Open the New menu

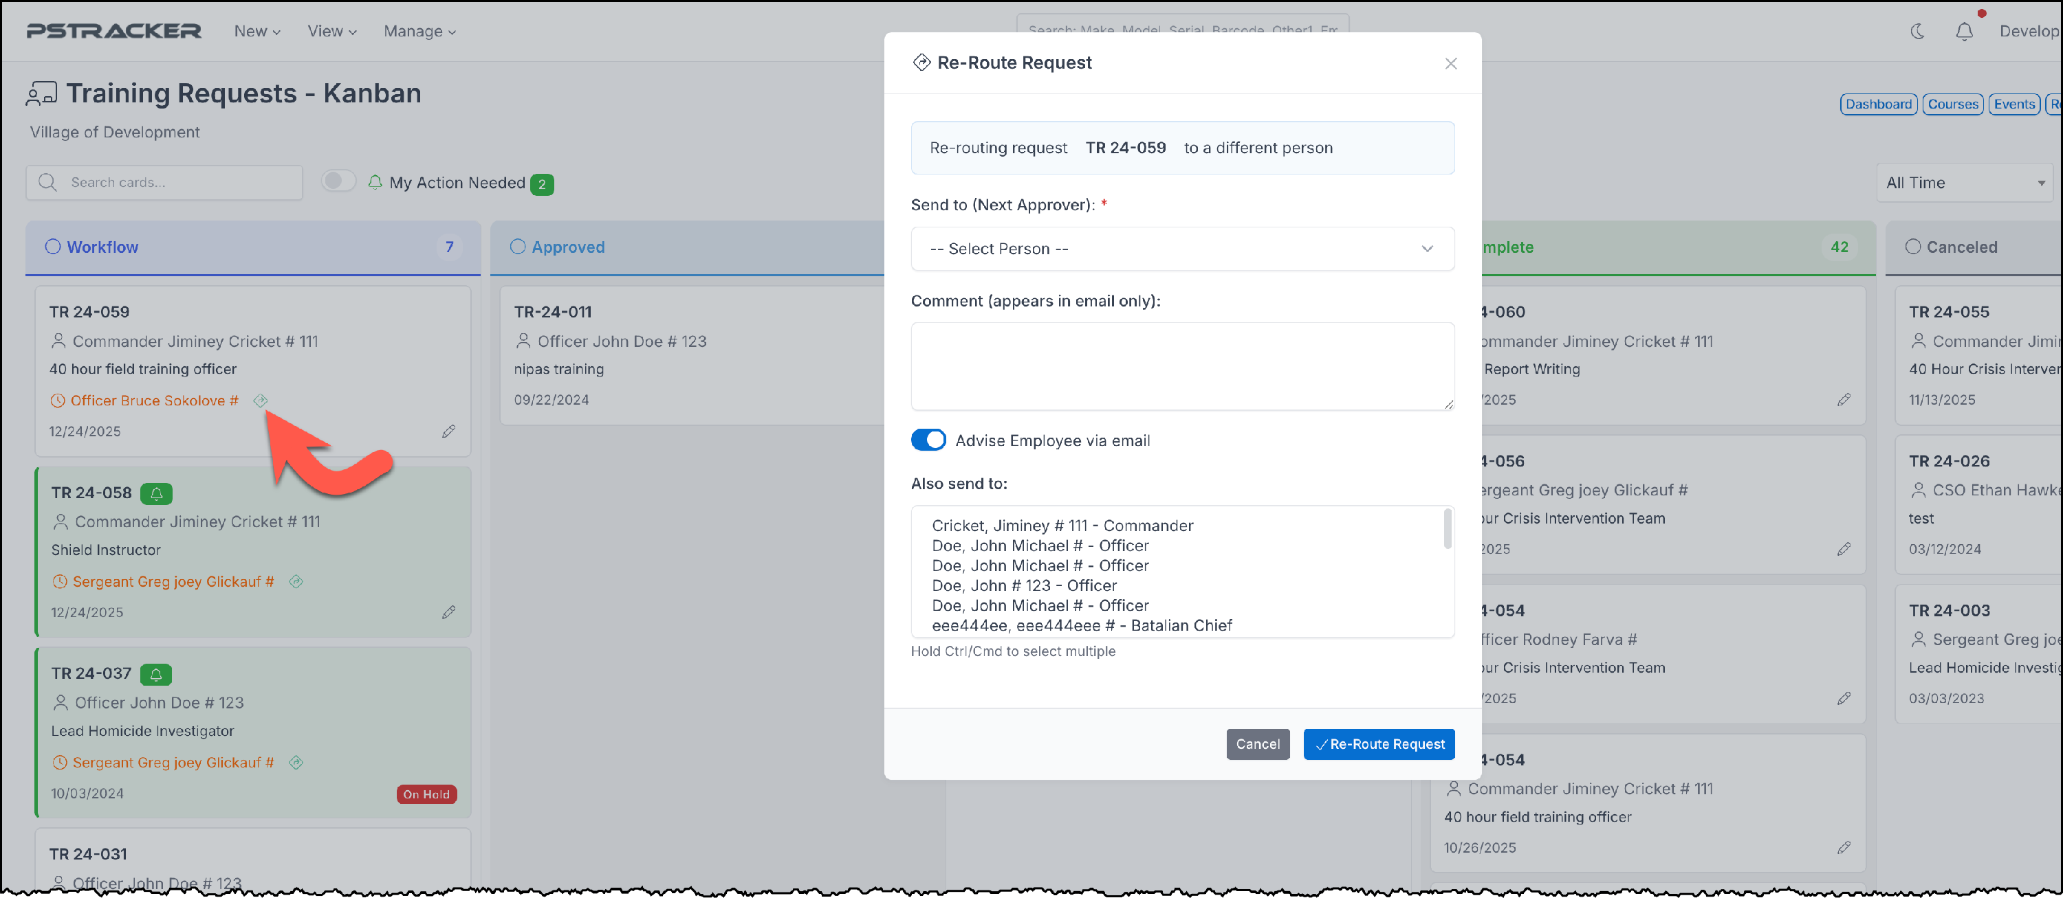(257, 31)
